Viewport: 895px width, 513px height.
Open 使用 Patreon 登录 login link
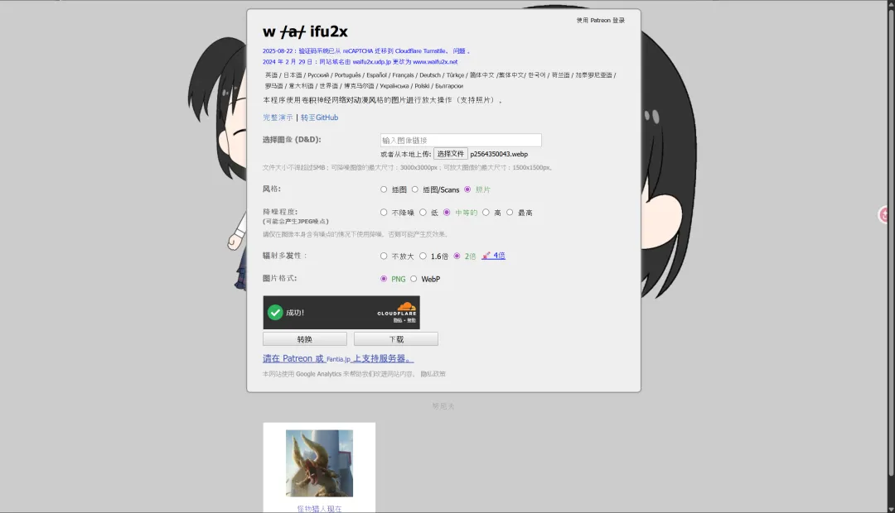point(601,20)
